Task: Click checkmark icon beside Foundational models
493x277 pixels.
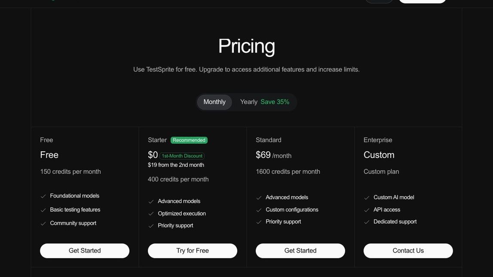Action: (x=43, y=196)
